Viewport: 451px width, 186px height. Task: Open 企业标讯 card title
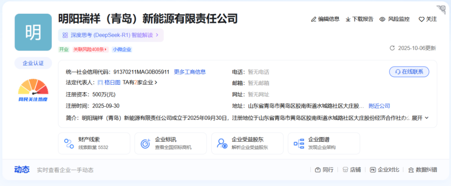(166, 140)
